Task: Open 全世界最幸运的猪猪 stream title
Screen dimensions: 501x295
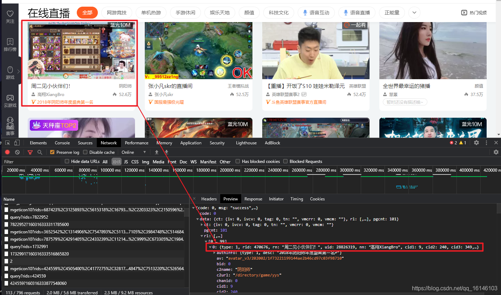Action: (406, 86)
